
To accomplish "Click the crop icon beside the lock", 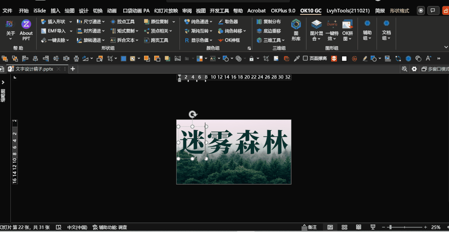I will coord(266,59).
